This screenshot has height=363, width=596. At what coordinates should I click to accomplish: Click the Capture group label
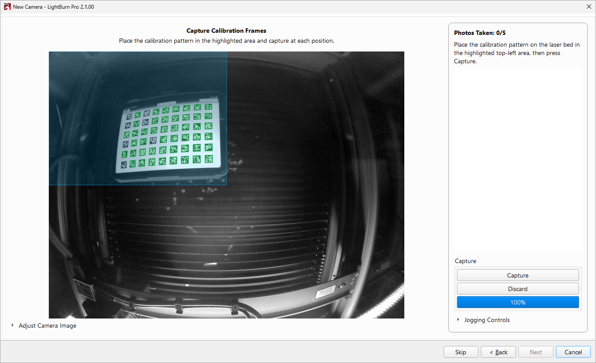pos(465,261)
